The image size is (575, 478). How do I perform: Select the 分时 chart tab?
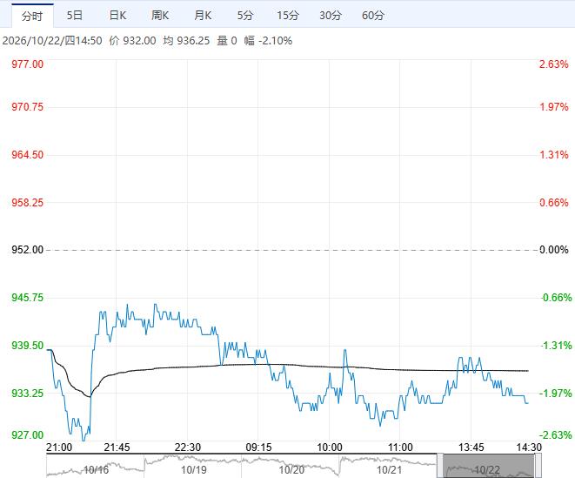click(32, 16)
